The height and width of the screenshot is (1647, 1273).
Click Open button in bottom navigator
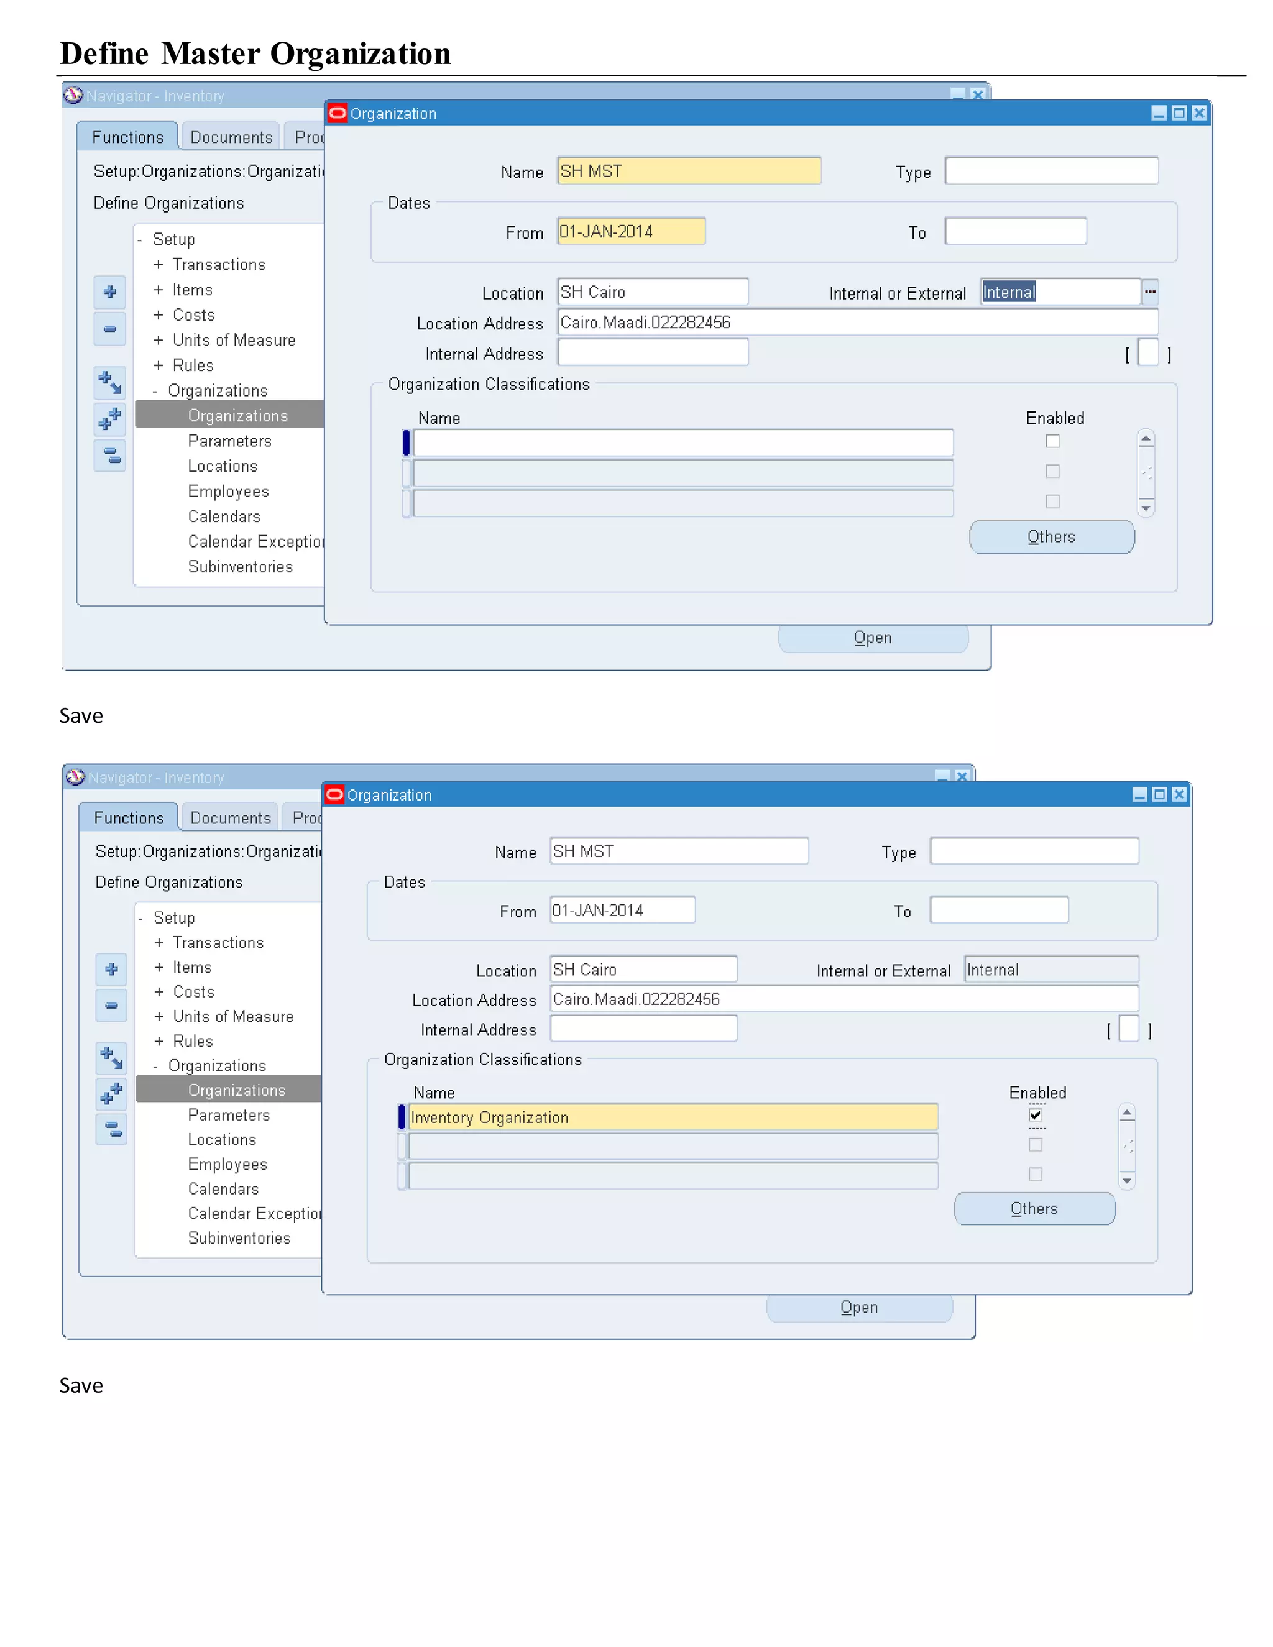[859, 1308]
